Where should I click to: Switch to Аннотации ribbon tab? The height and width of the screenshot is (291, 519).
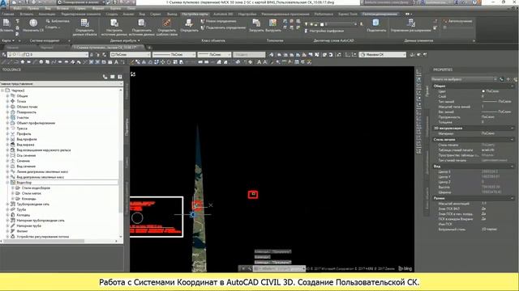point(47,15)
